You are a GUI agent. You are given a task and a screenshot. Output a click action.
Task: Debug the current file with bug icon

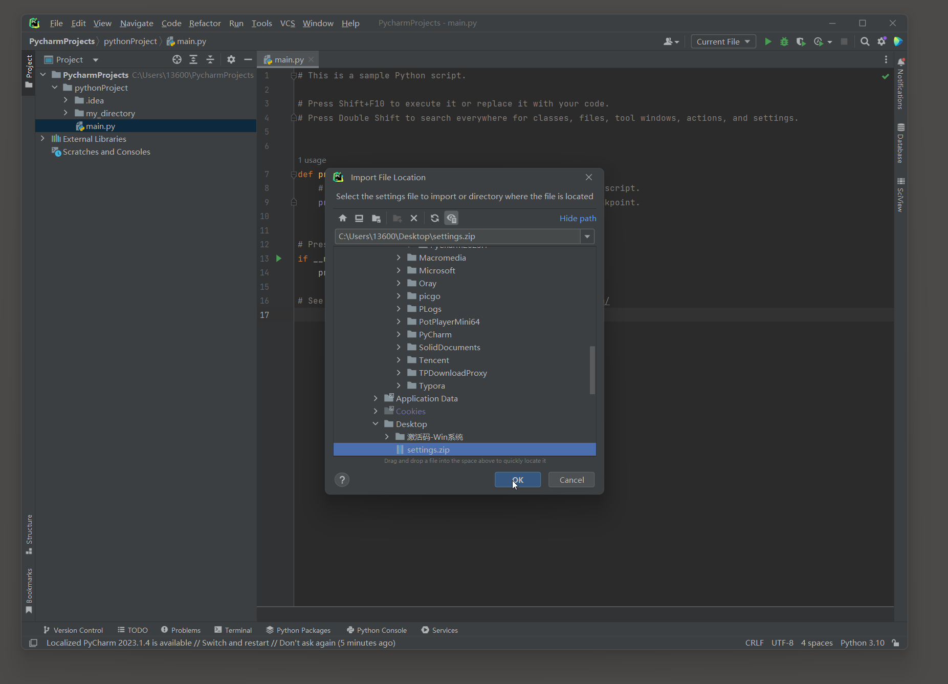coord(784,41)
